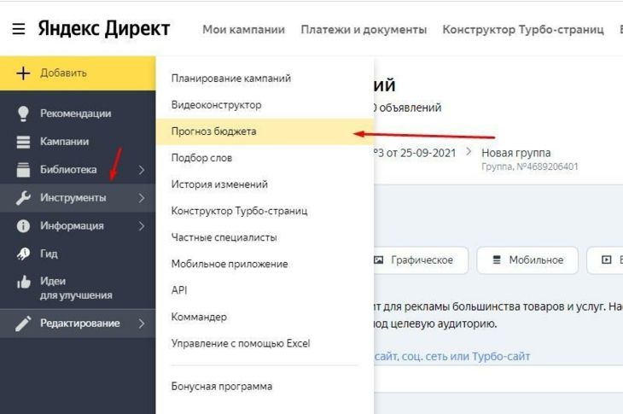Open Редактирование in the sidebar
This screenshot has width=623, height=414.
click(x=78, y=324)
